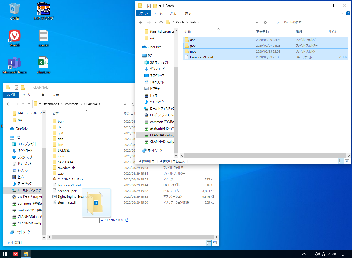Sort Patch files by 更新日時 column
352x258 pixels.
click(273, 32)
